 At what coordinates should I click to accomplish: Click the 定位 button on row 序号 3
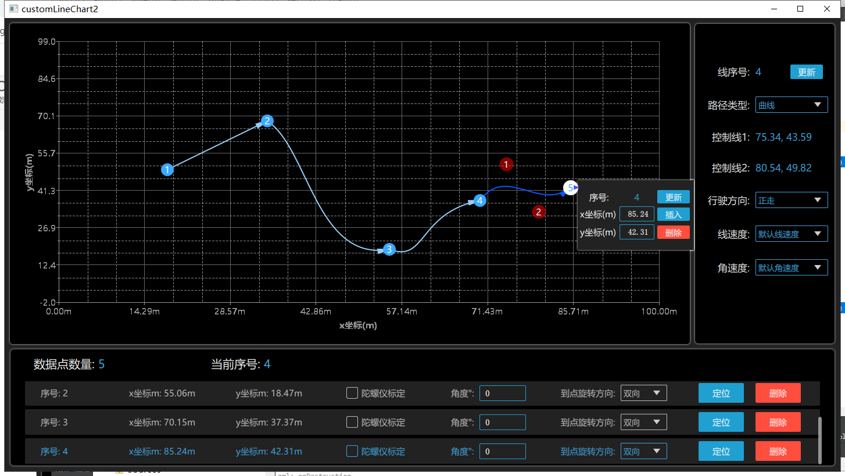(x=721, y=422)
